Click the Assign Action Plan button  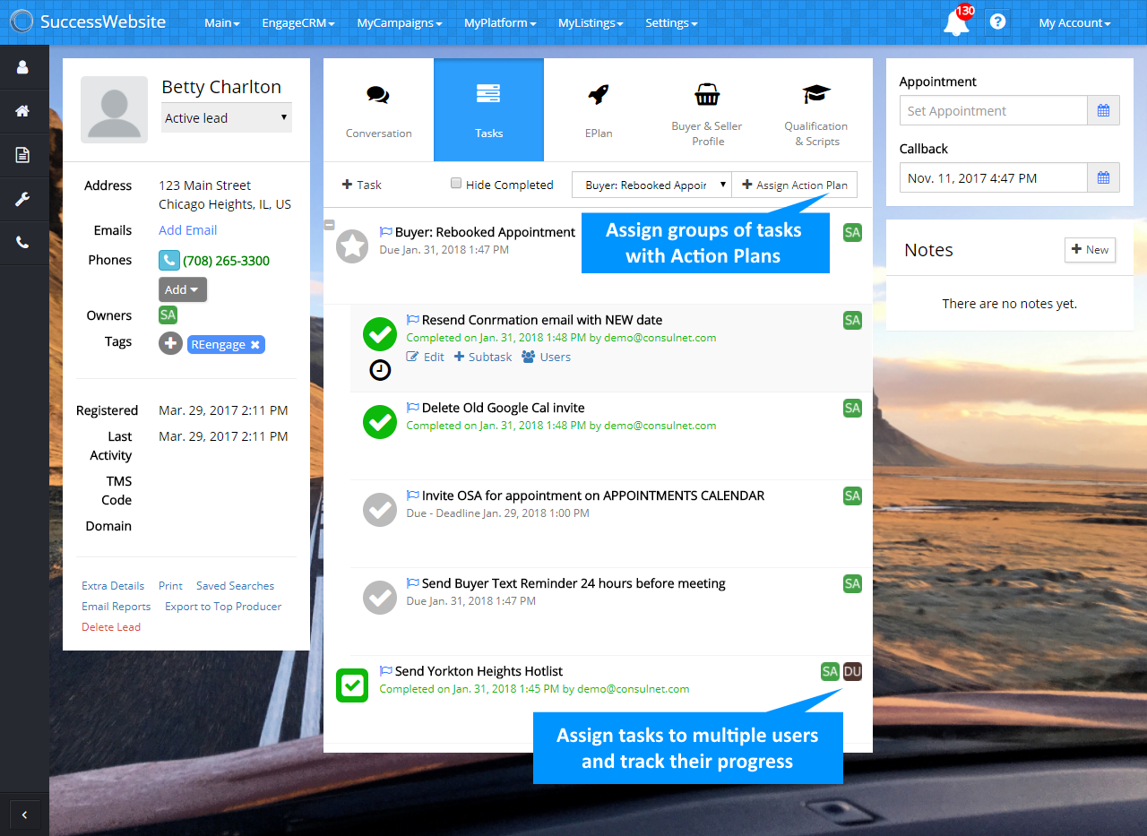[x=794, y=185]
